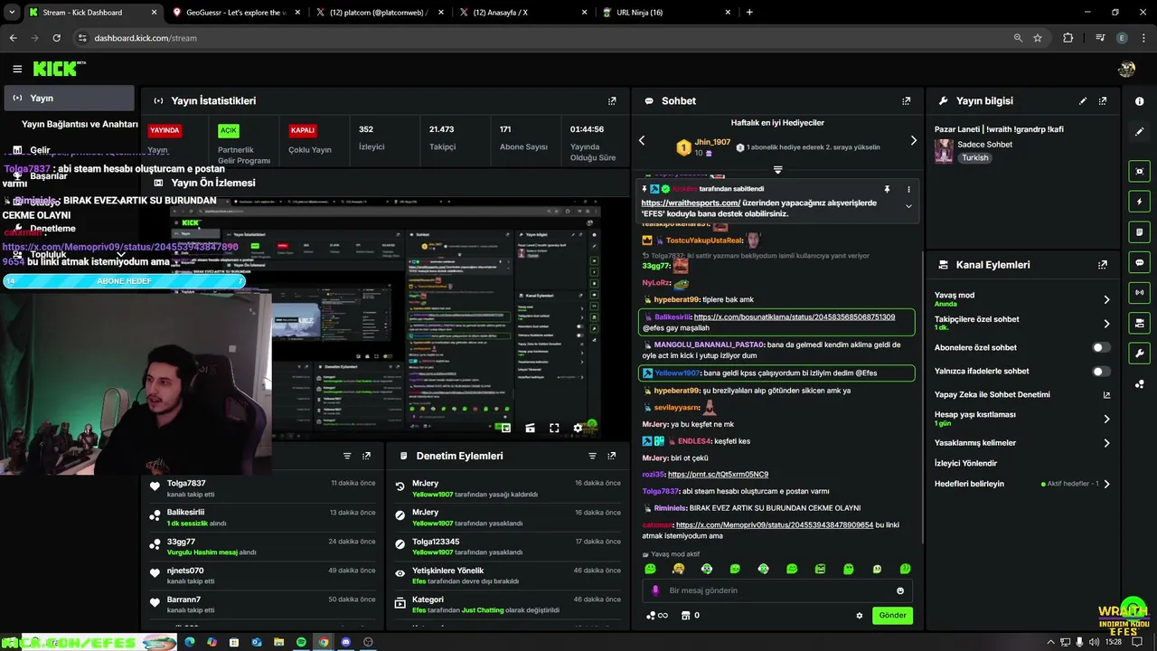1157x651 pixels.
Task: Open Balikesirlii's x.com status link
Action: click(x=795, y=317)
